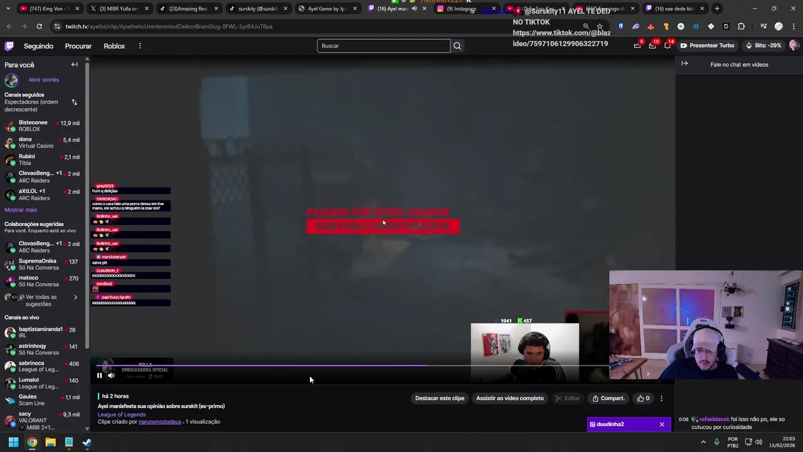Collapse the chat panel arrow
This screenshot has height=452, width=803.
coord(684,63)
